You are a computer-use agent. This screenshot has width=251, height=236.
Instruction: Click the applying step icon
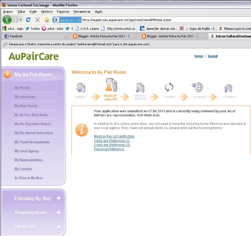[80, 88]
